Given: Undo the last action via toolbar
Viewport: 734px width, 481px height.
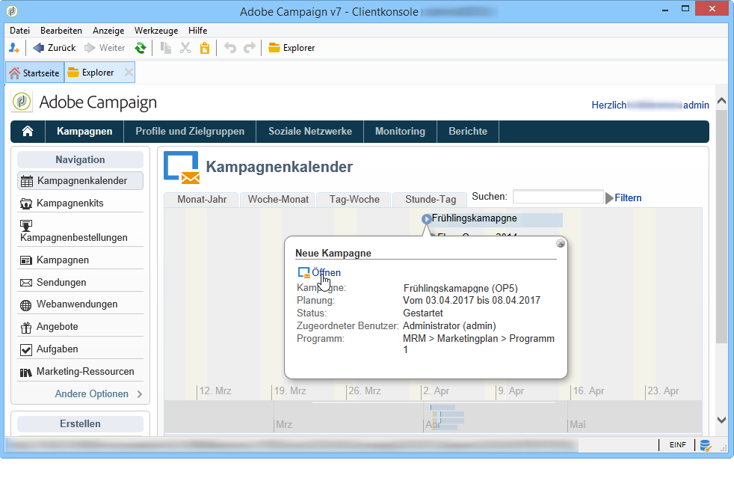Looking at the screenshot, I should [230, 48].
